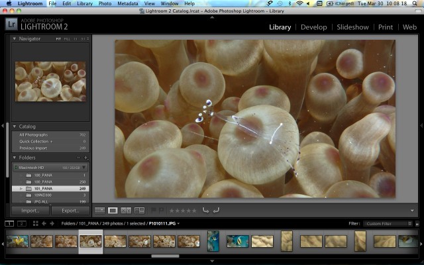Viewport: 424px width, 265px height.
Task: Open Survey view icon
Action: pyautogui.click(x=139, y=211)
